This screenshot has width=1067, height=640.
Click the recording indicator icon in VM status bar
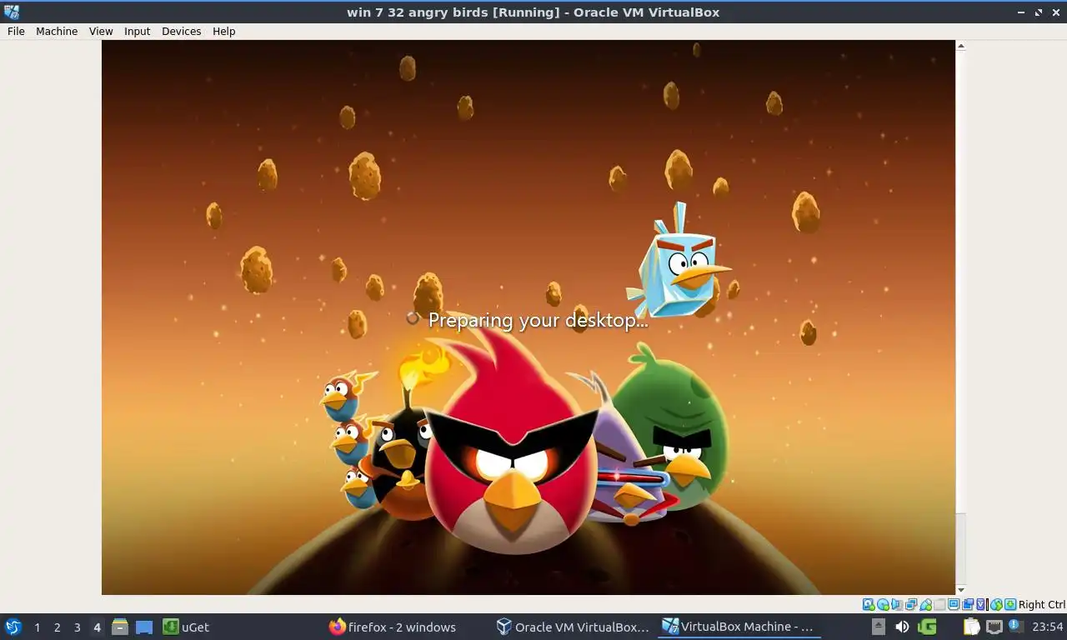tap(968, 604)
